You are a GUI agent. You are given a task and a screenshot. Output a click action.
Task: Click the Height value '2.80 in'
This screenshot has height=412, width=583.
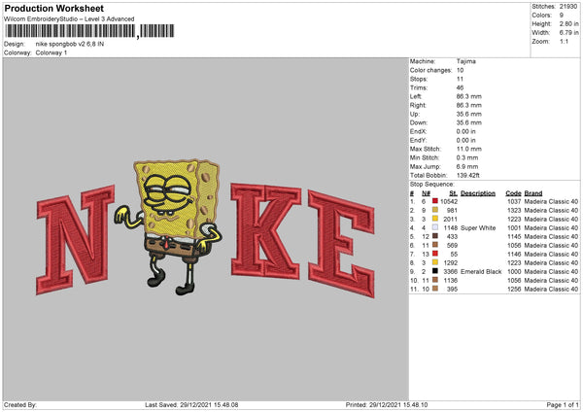pos(568,23)
